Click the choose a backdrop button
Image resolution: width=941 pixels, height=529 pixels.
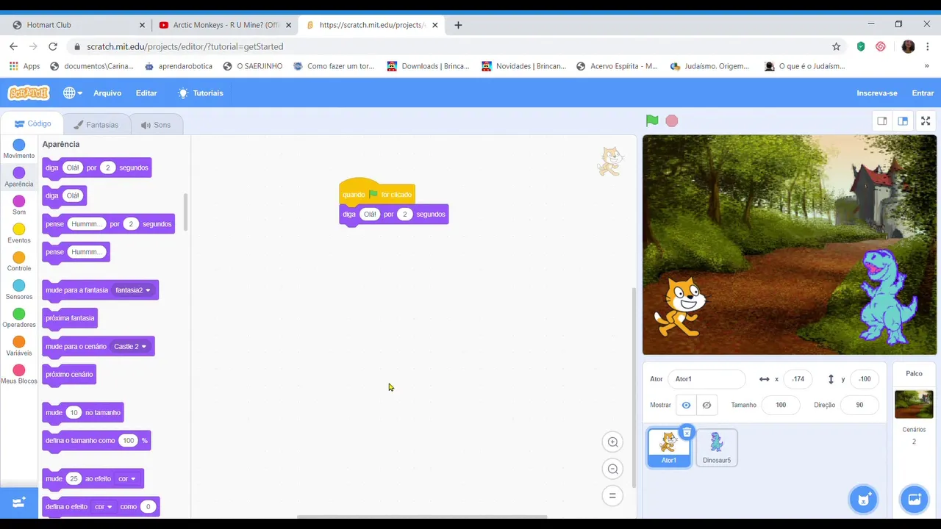click(x=914, y=500)
